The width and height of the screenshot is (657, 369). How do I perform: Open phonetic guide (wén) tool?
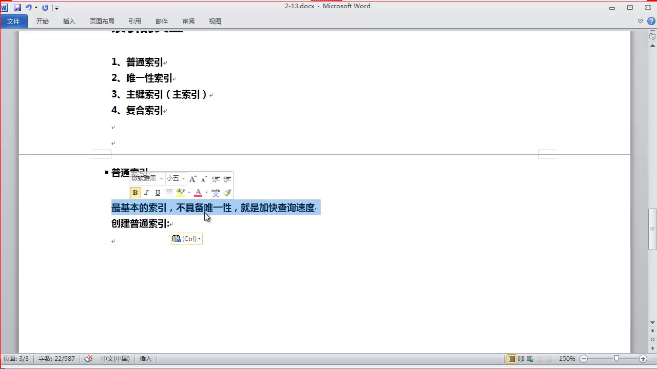216,193
